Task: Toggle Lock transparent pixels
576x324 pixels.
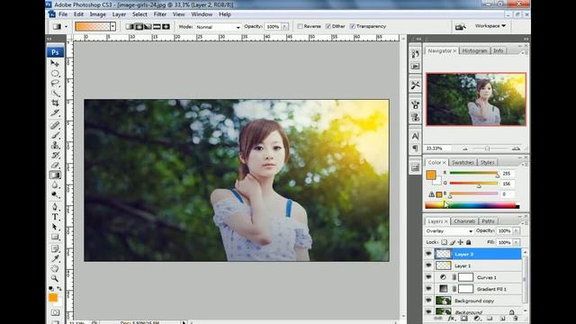Action: (x=444, y=242)
